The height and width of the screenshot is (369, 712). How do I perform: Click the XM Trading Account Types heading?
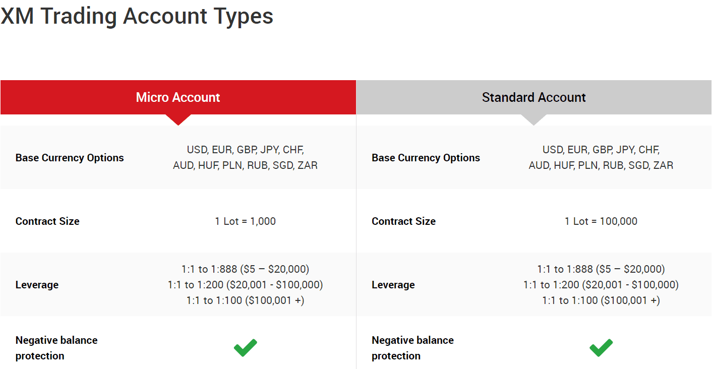coord(137,16)
